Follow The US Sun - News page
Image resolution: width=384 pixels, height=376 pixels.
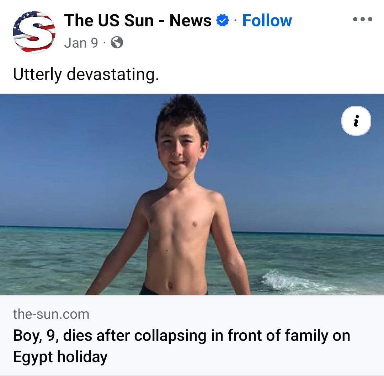267,20
